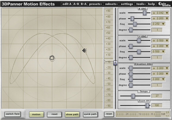
Task: Toggle the Elevation OSC phase plus sign
Action: 154,74
